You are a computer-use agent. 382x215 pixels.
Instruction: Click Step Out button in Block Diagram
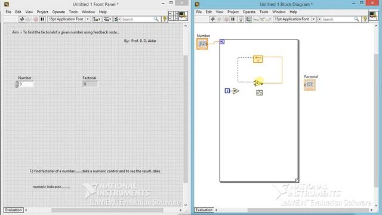point(269,19)
